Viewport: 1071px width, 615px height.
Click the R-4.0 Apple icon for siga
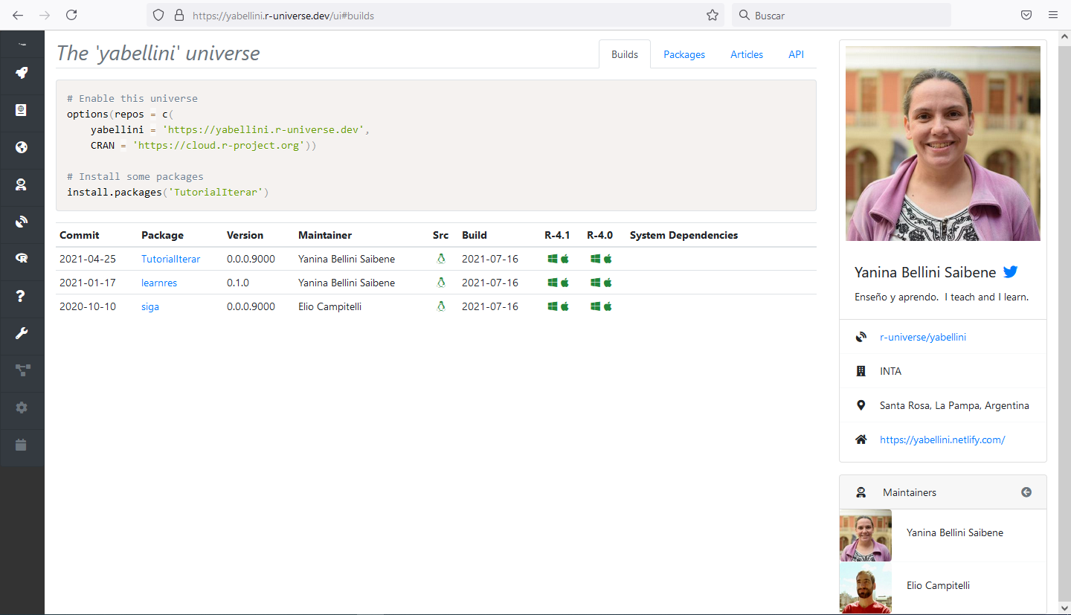pyautogui.click(x=608, y=306)
